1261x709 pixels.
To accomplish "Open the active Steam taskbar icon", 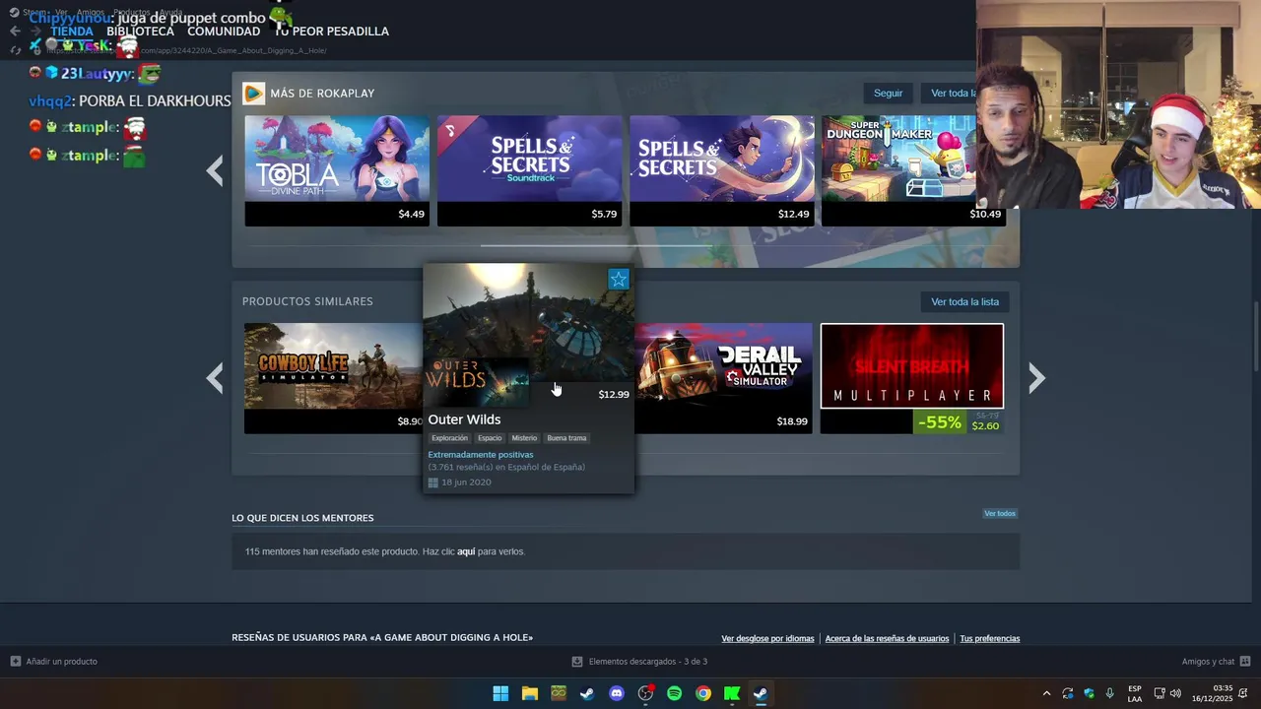I will pyautogui.click(x=761, y=693).
